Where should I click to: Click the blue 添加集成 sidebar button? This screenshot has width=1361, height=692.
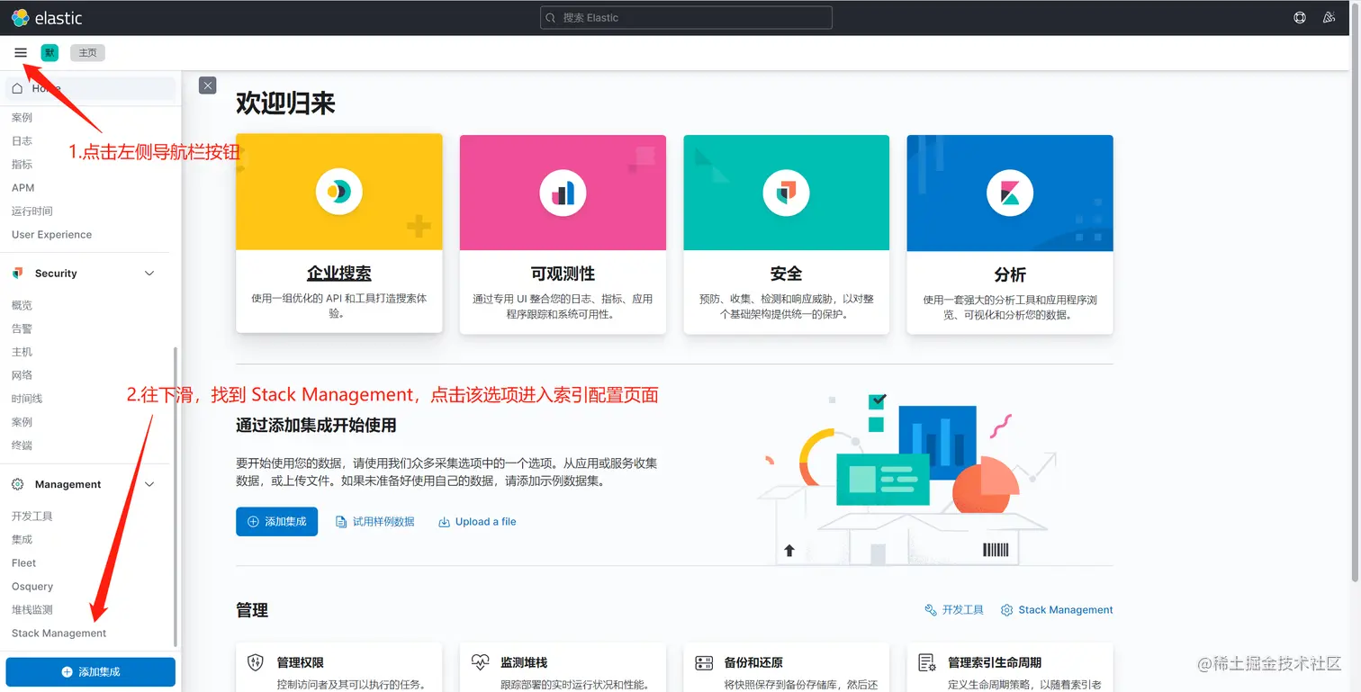coord(90,672)
